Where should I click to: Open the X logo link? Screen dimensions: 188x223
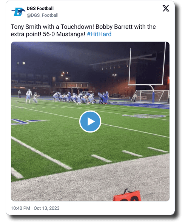coord(166,8)
